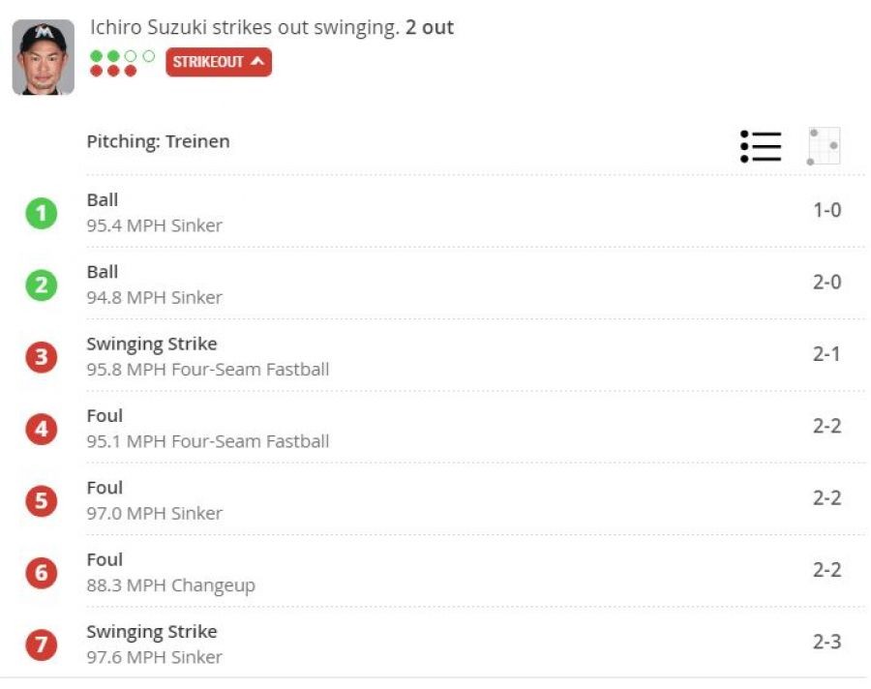
Task: Click the 2-3 final count
Action: (826, 642)
